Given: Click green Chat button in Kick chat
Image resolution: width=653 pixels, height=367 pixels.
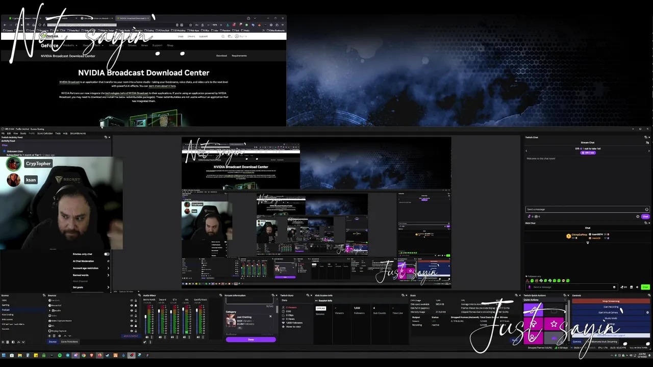Looking at the screenshot, I should pos(645,287).
